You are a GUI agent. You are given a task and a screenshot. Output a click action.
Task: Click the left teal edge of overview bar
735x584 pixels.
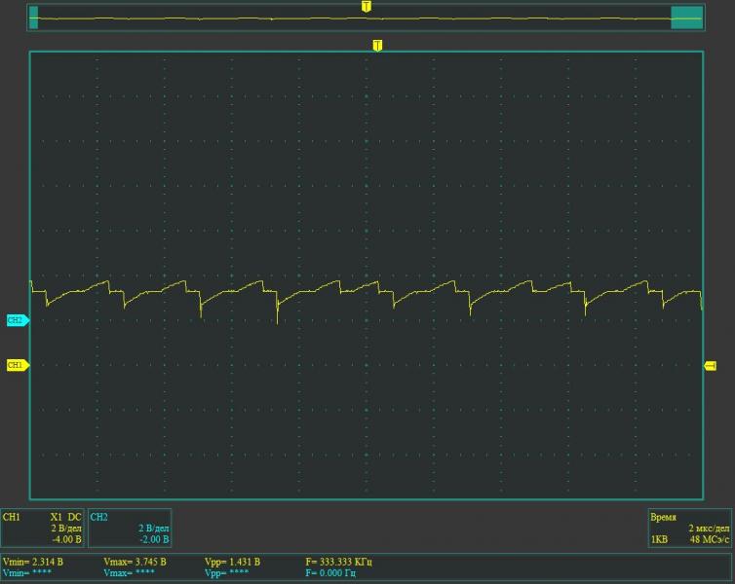coord(34,18)
